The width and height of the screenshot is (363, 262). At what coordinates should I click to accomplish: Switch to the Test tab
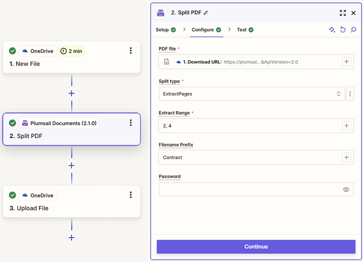point(245,30)
